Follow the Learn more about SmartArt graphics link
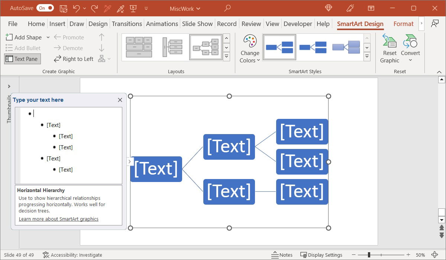 click(58, 219)
